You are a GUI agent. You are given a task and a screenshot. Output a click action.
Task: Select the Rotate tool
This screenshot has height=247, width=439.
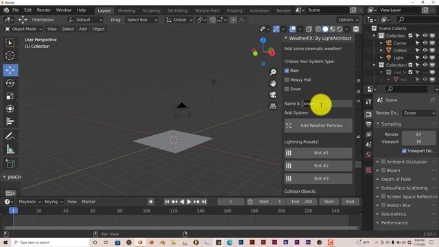click(x=10, y=83)
